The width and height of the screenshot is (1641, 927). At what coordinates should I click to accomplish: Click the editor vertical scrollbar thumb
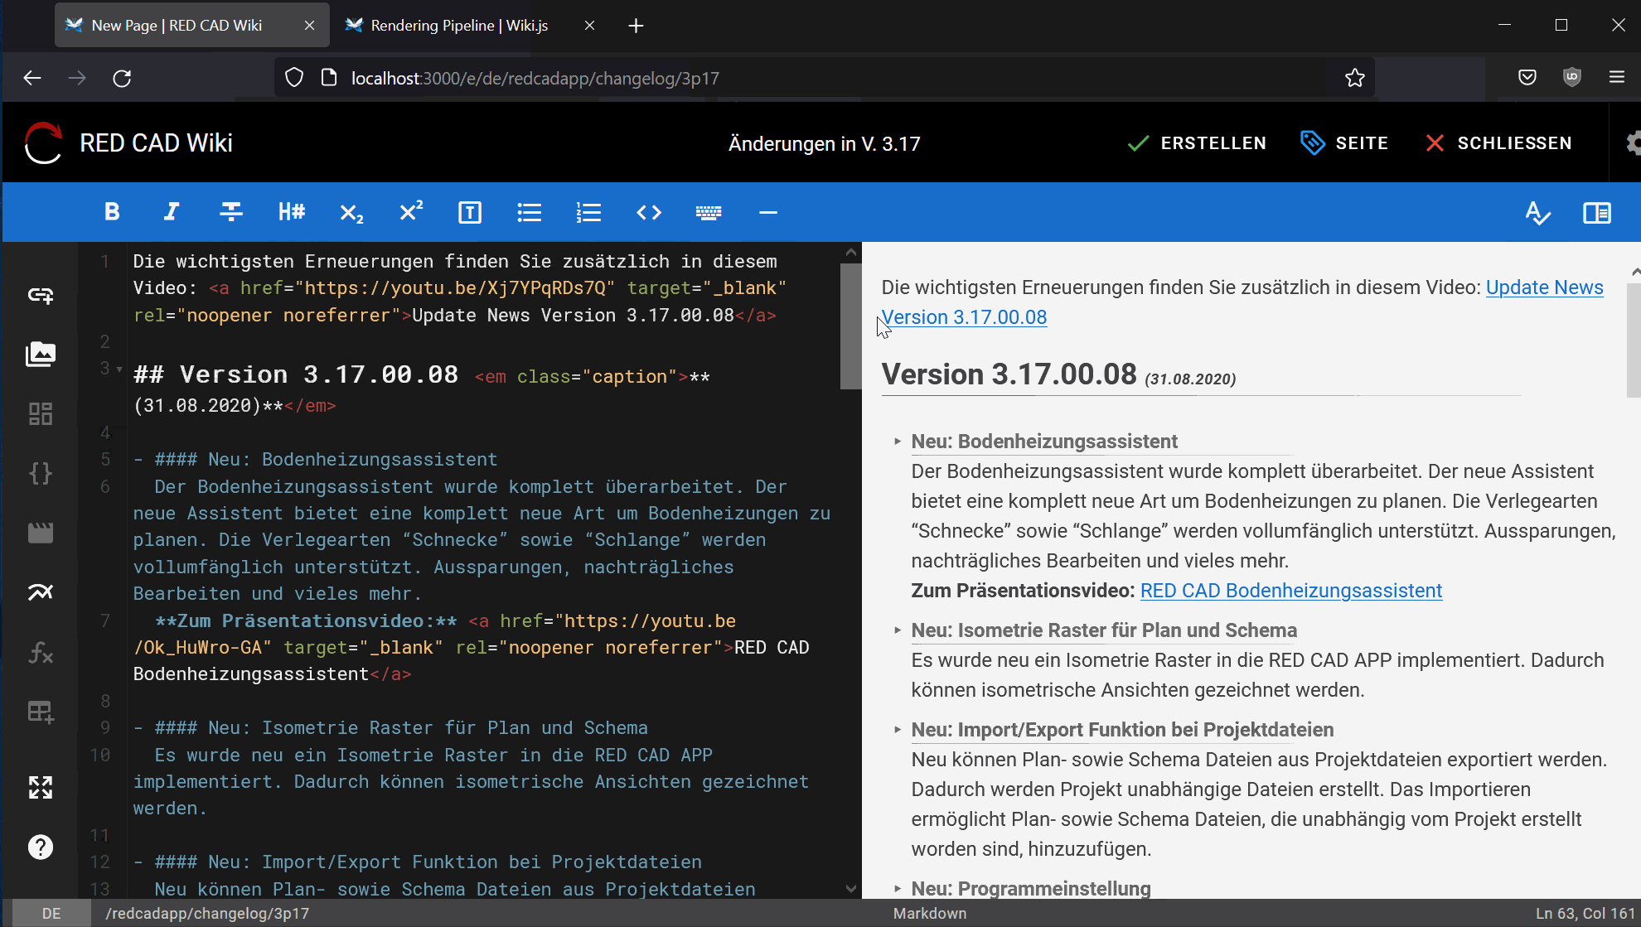[850, 325]
